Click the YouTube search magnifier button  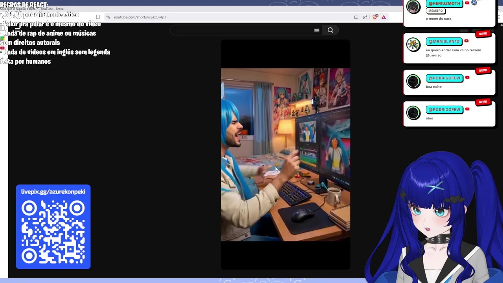(330, 30)
